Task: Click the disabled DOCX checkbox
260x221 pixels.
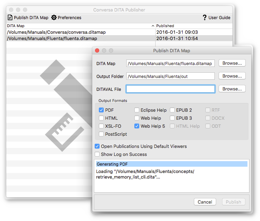Action: (x=207, y=118)
